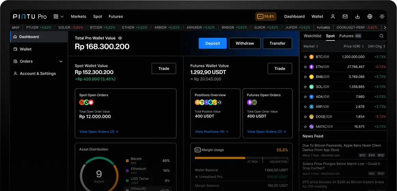
Task: Click the blue Deposit button
Action: [212, 43]
